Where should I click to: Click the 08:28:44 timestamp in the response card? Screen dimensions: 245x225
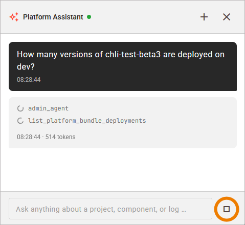29,137
